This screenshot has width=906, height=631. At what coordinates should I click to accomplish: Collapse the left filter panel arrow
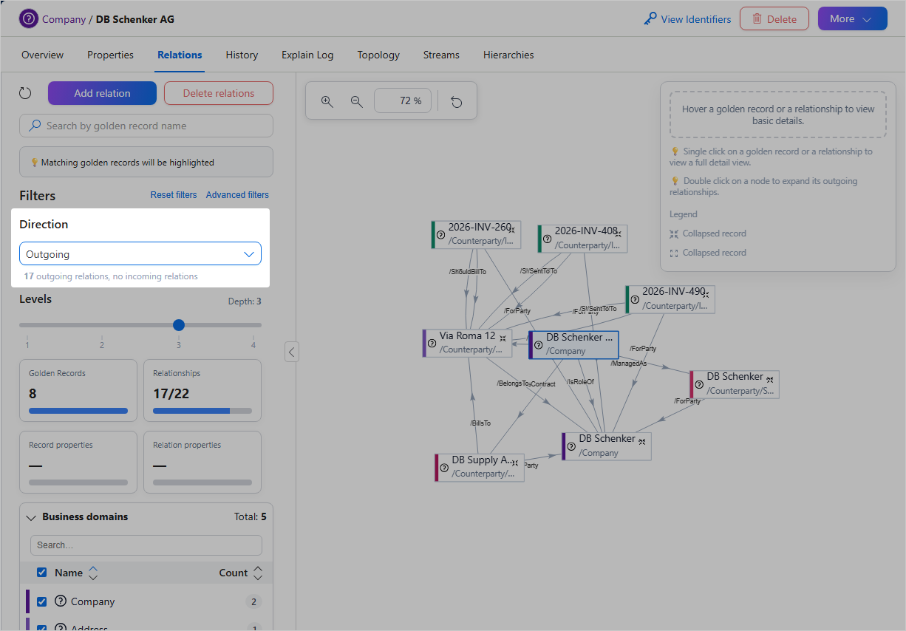tap(292, 352)
